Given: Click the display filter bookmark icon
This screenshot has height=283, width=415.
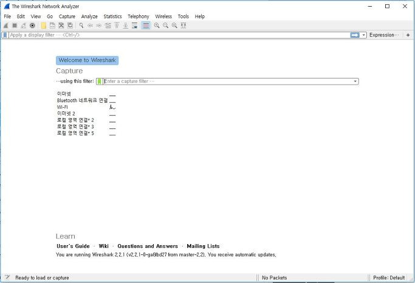Looking at the screenshot, I should click(x=5, y=35).
